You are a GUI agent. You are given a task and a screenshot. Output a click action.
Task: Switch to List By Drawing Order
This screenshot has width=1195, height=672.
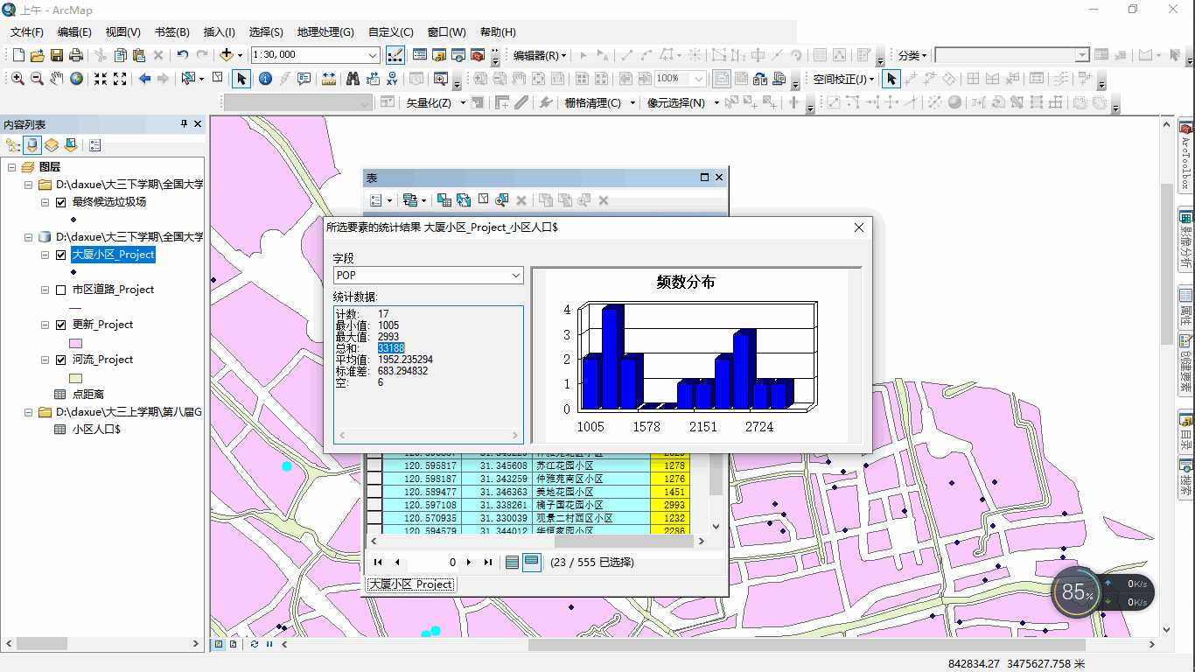tap(13, 145)
